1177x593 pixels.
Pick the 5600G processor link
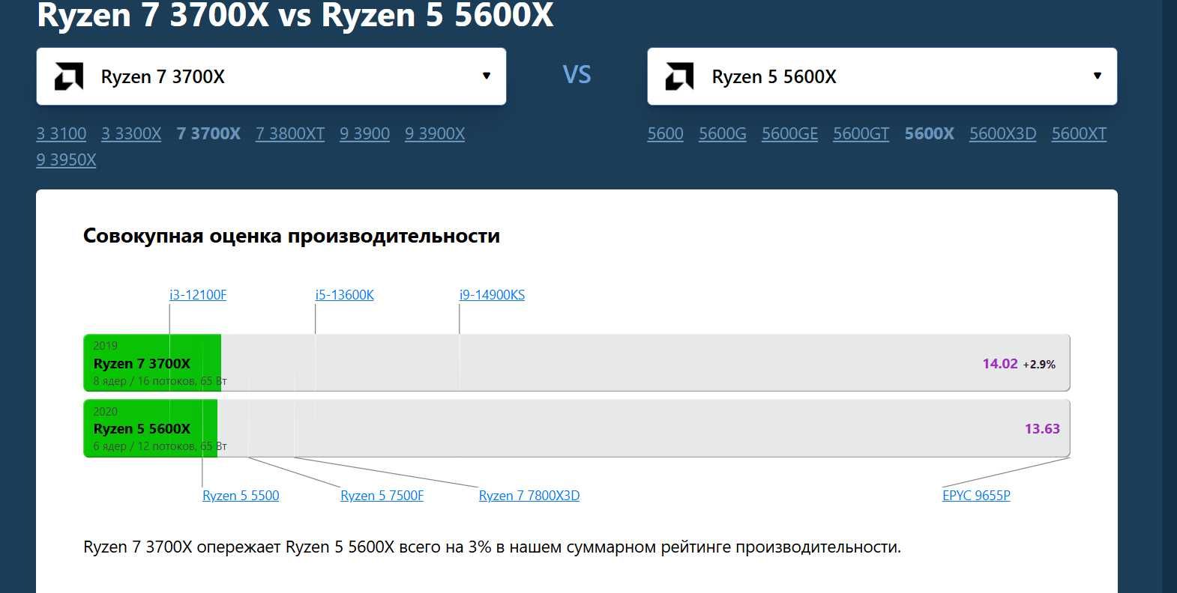[723, 133]
